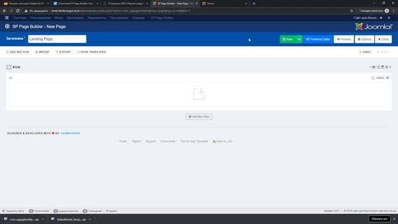Click the Просмотр сайта status bar link
This screenshot has height=224, width=398.
click(13, 211)
